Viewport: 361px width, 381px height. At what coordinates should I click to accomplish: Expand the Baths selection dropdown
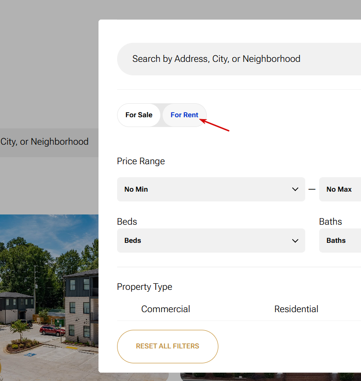pos(340,241)
